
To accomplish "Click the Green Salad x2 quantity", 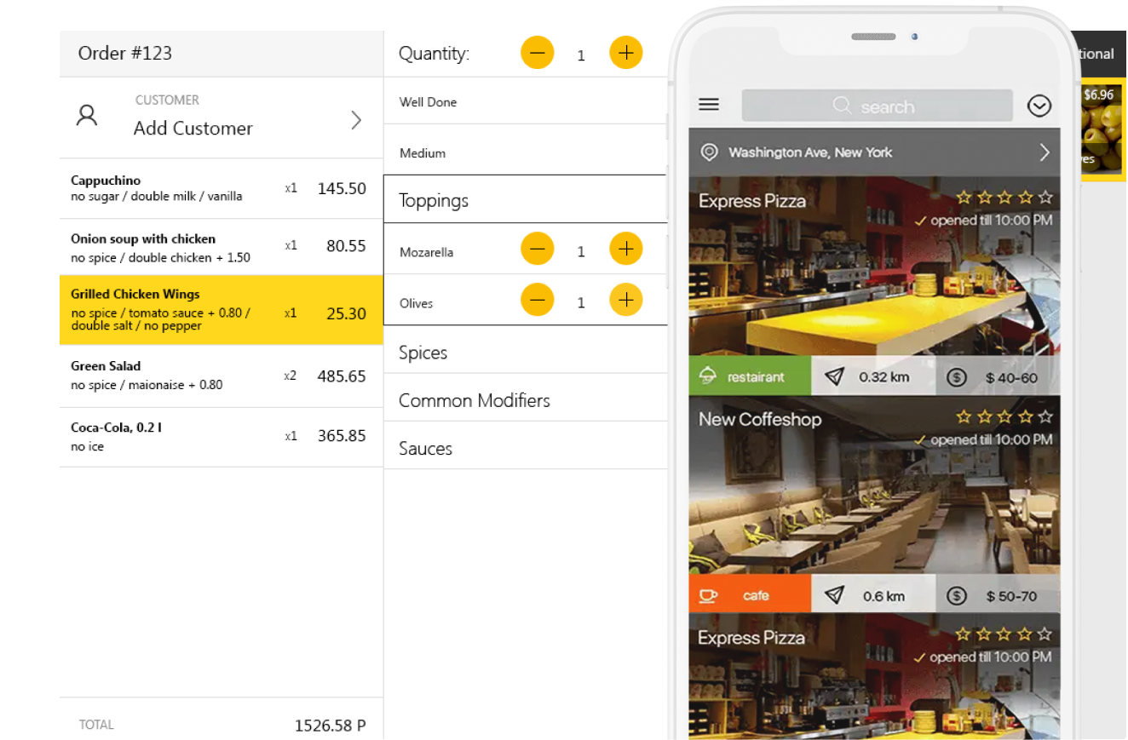I will click(x=291, y=375).
